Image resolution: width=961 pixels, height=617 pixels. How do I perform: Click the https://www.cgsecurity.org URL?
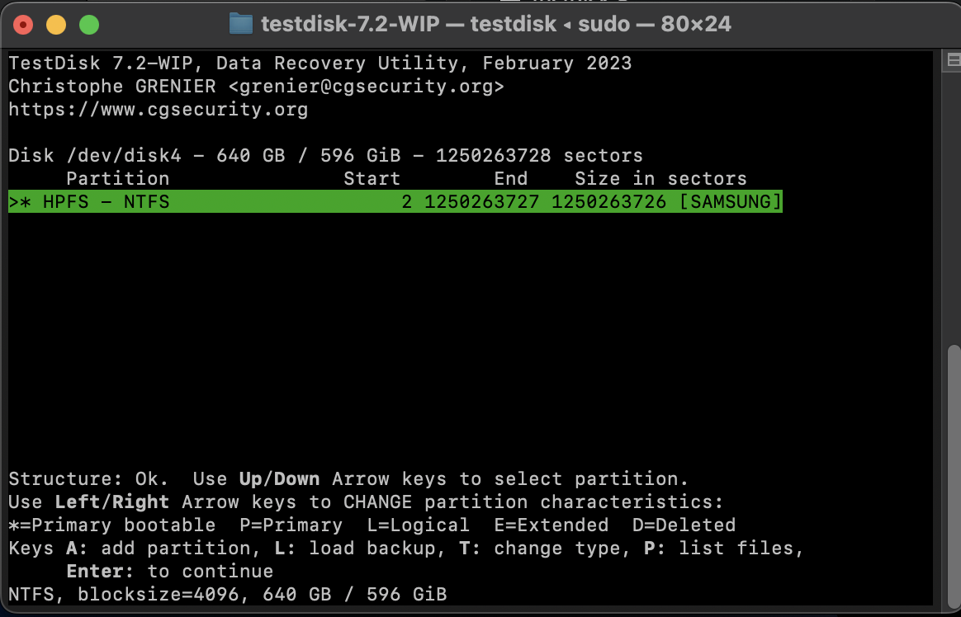(159, 110)
